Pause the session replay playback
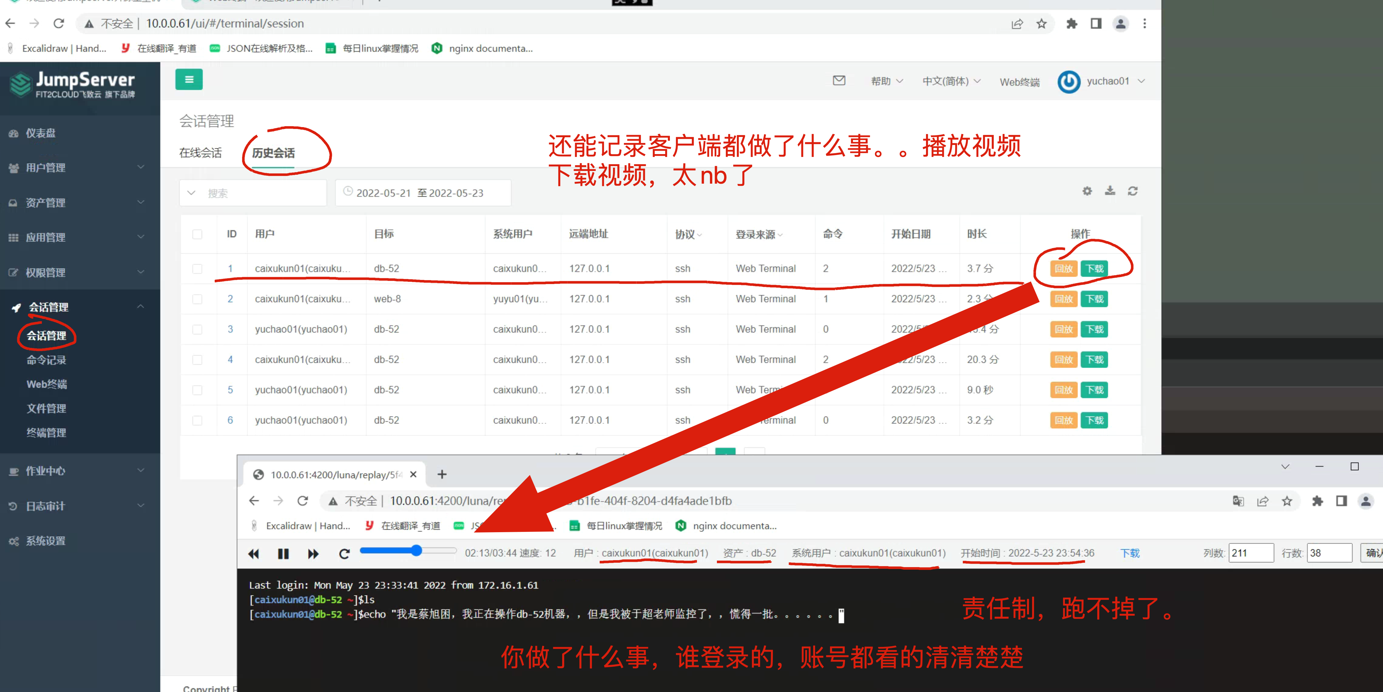Image resolution: width=1383 pixels, height=692 pixels. [x=283, y=553]
